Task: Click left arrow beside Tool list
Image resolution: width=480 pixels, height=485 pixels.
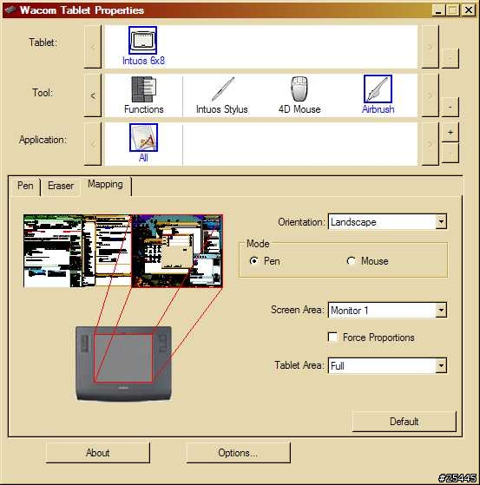Action: pos(93,95)
